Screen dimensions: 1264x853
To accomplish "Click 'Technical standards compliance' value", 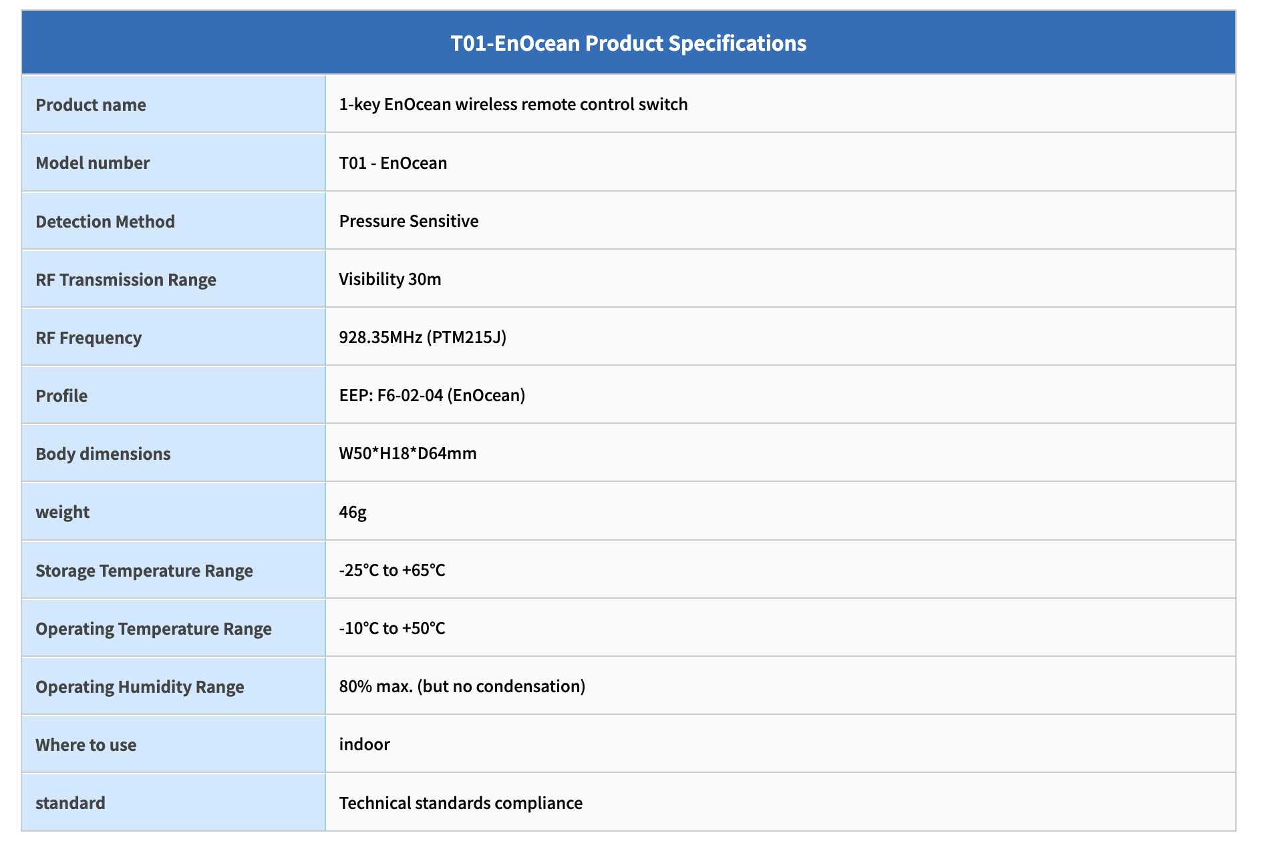I will (x=461, y=803).
